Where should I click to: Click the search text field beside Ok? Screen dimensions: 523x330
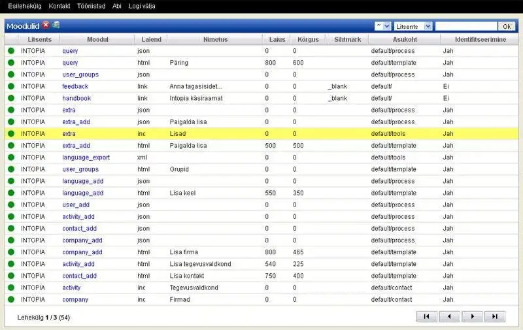coord(466,26)
